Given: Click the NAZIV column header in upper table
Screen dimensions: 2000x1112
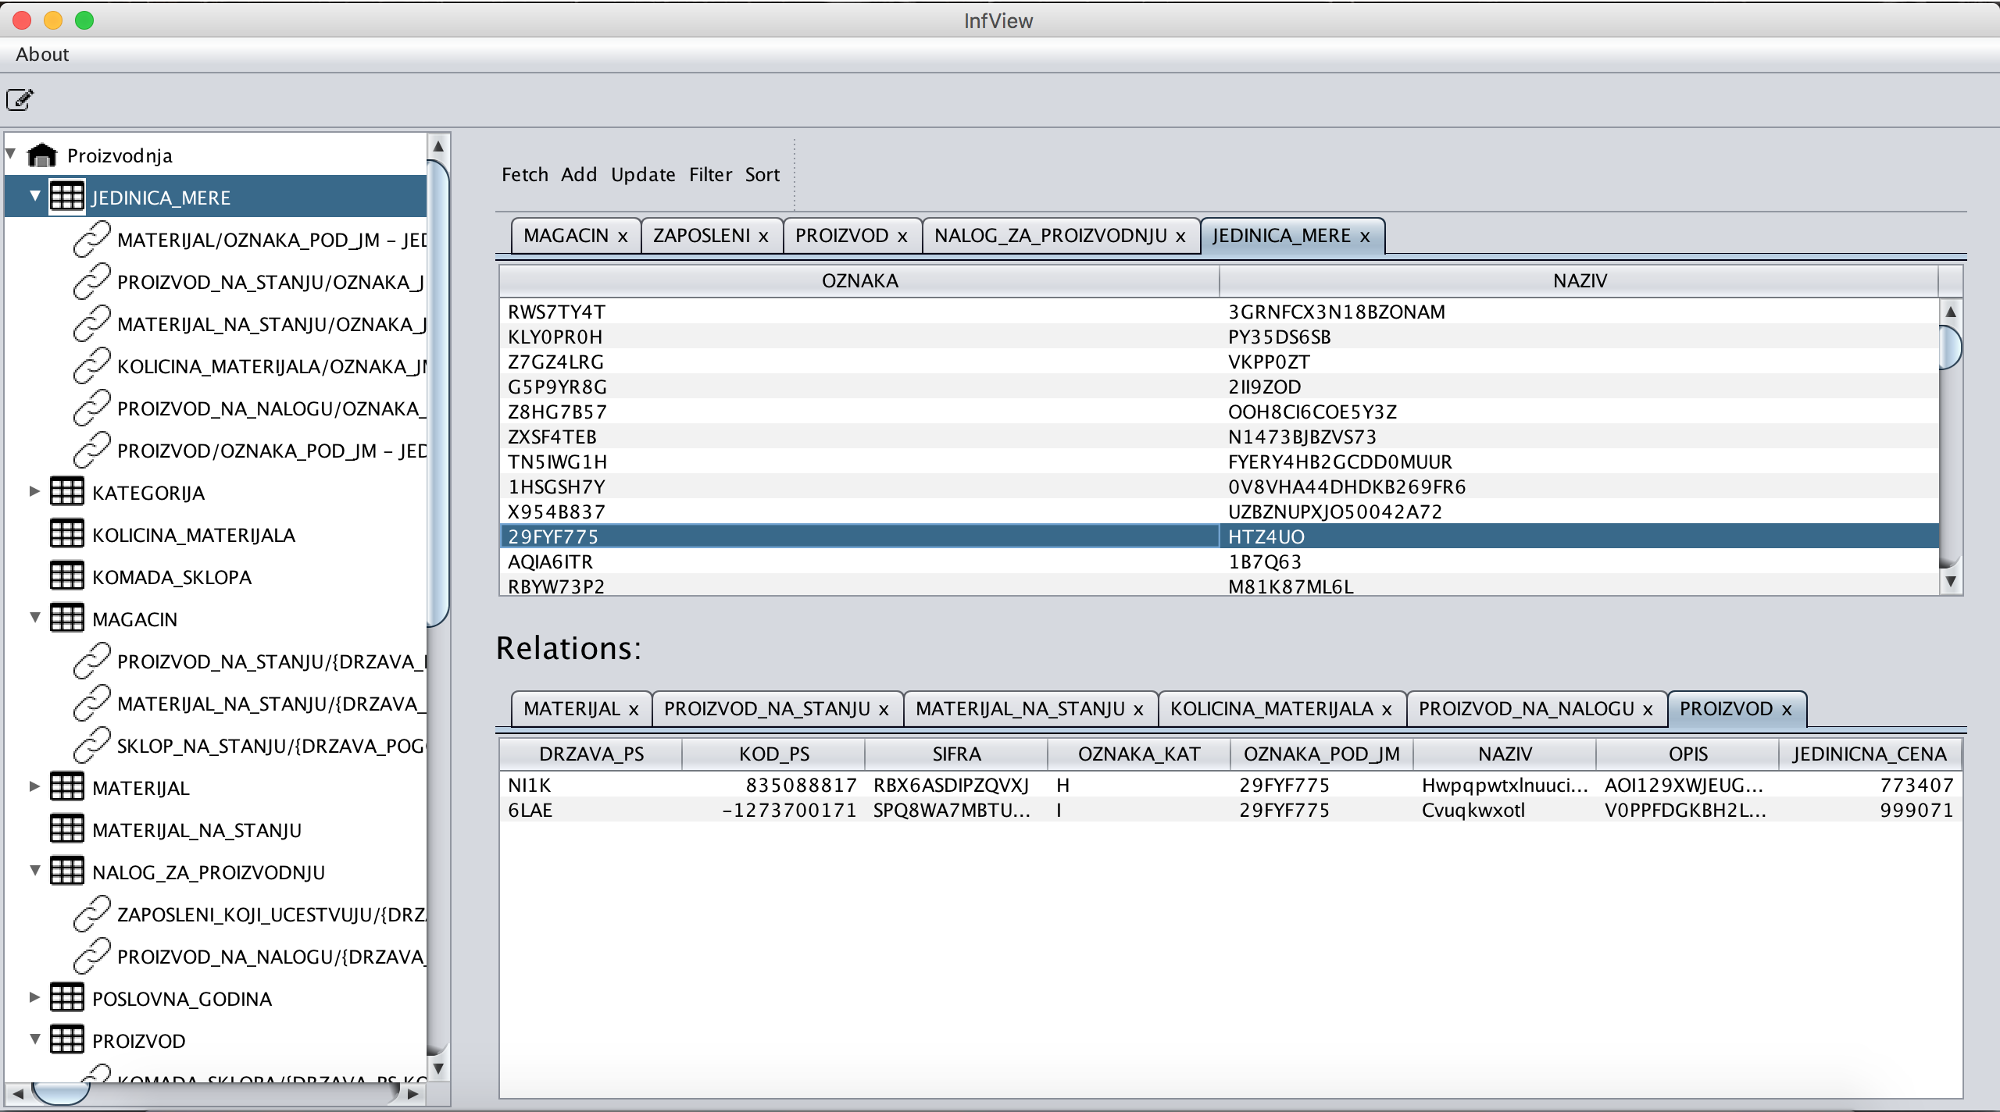Looking at the screenshot, I should click(1580, 281).
